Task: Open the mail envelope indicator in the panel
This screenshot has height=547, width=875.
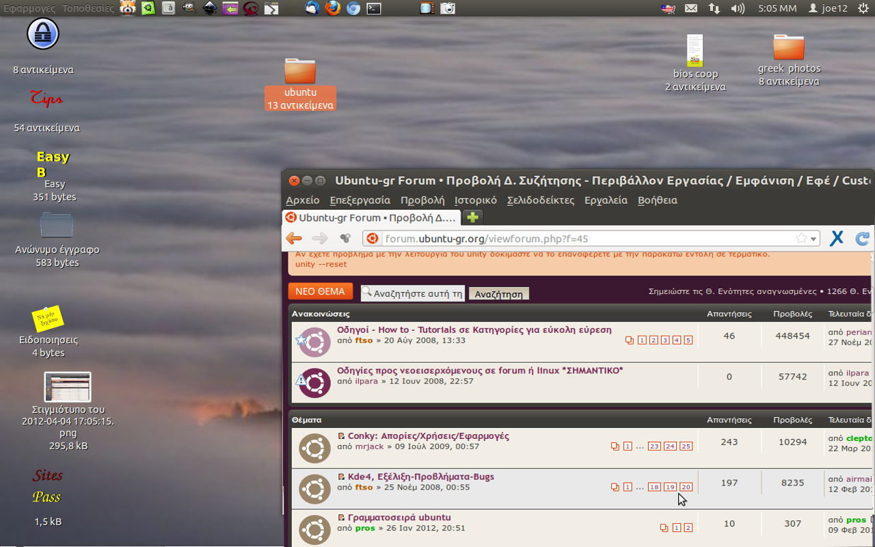Action: click(x=691, y=8)
